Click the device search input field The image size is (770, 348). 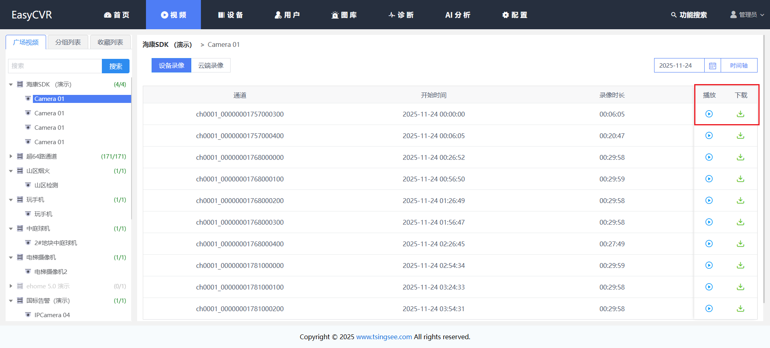[x=55, y=66]
